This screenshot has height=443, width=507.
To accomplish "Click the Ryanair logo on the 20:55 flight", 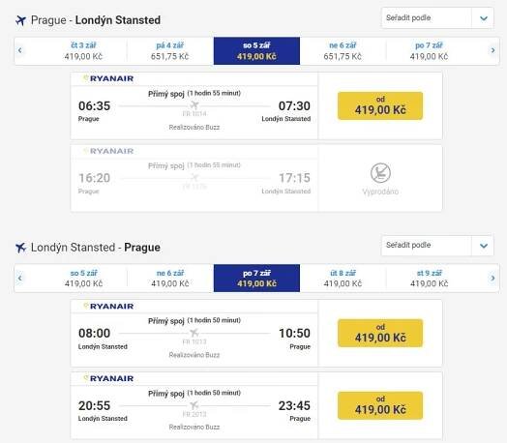I will tap(108, 378).
